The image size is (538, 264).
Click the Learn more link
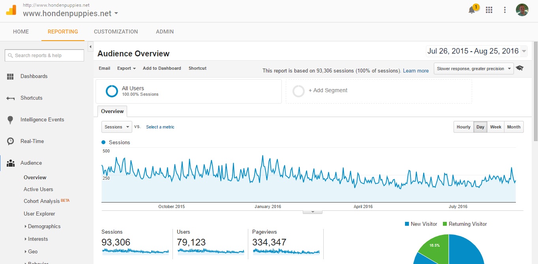416,71
